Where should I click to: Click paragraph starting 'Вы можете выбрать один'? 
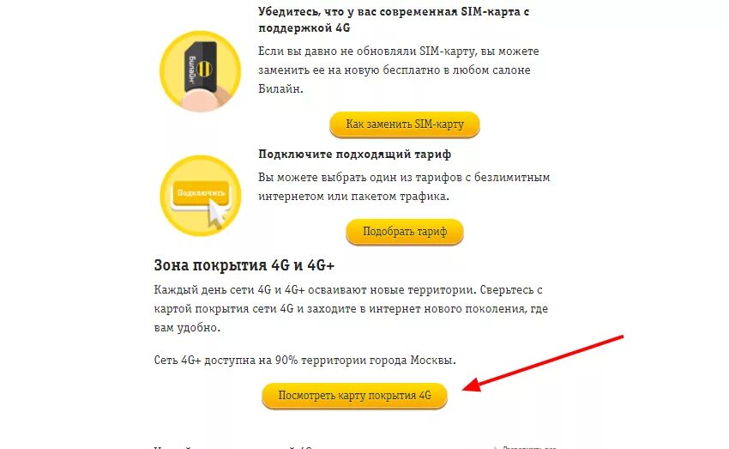[404, 186]
